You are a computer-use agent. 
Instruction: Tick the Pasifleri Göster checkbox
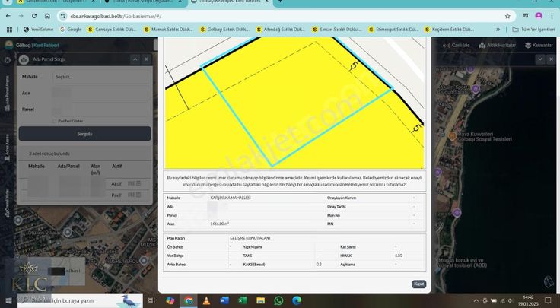55,121
